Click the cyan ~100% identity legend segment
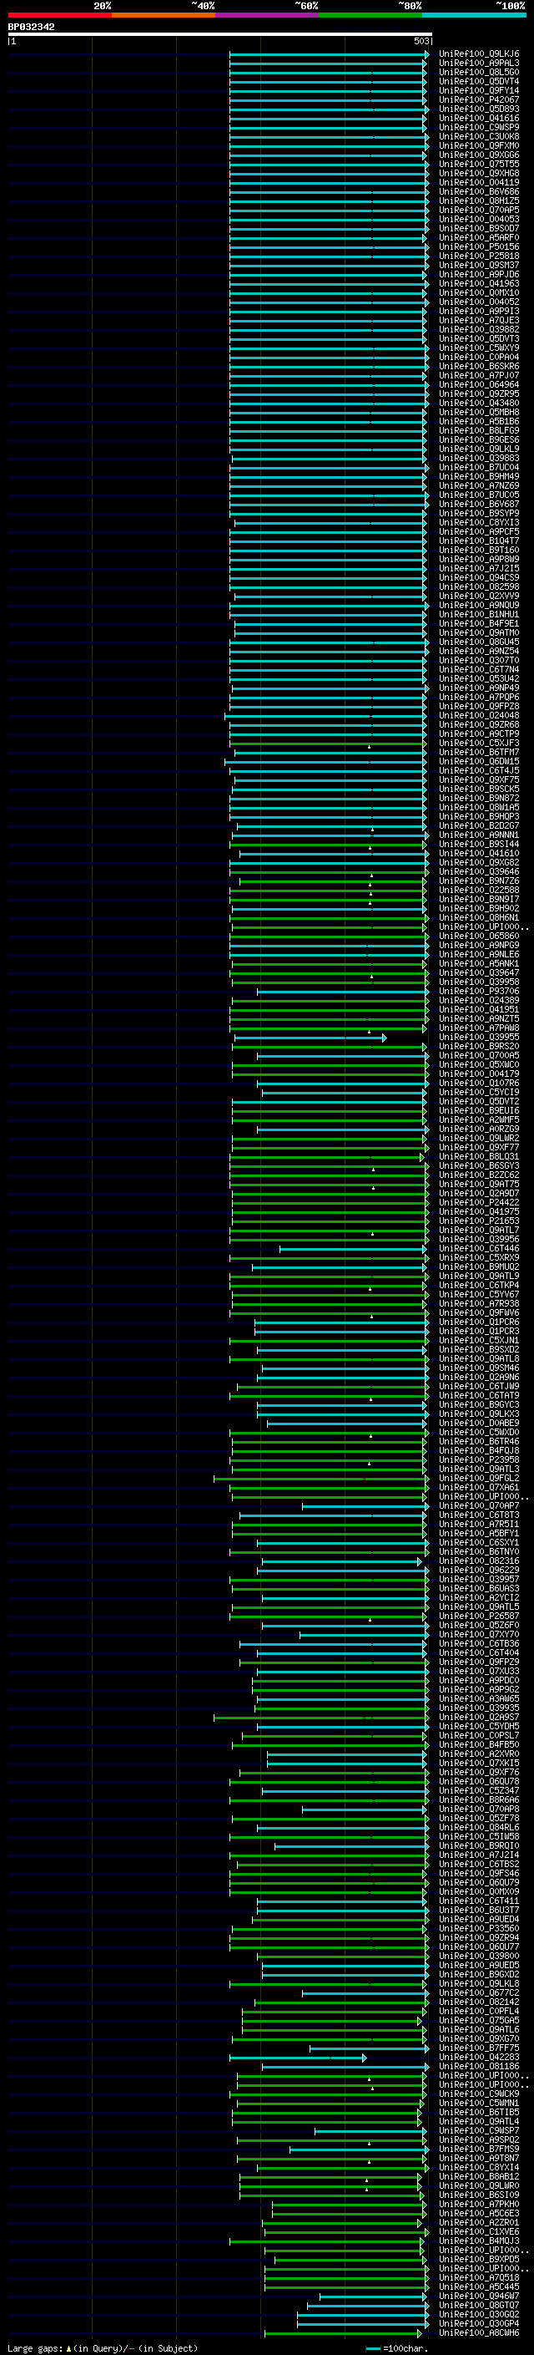 (475, 15)
